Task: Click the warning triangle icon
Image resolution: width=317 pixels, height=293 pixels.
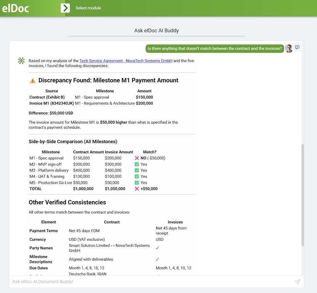Action: point(33,81)
